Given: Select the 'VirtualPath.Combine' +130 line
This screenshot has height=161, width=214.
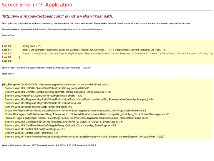Looking at the screenshot, I should 44,96.
